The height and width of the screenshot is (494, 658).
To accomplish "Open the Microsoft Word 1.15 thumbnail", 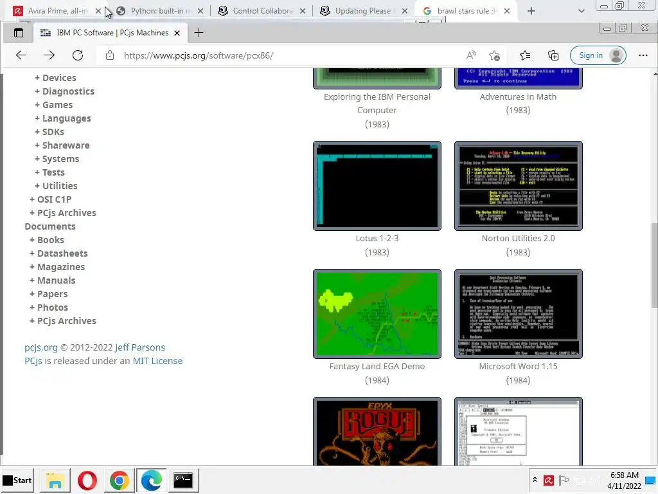I will (519, 314).
